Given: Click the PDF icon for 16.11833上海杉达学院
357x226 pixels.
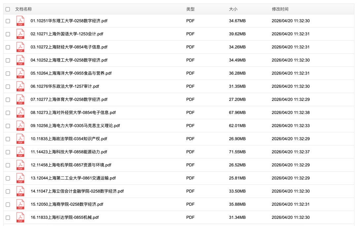Looking at the screenshot, I should pos(20,217).
